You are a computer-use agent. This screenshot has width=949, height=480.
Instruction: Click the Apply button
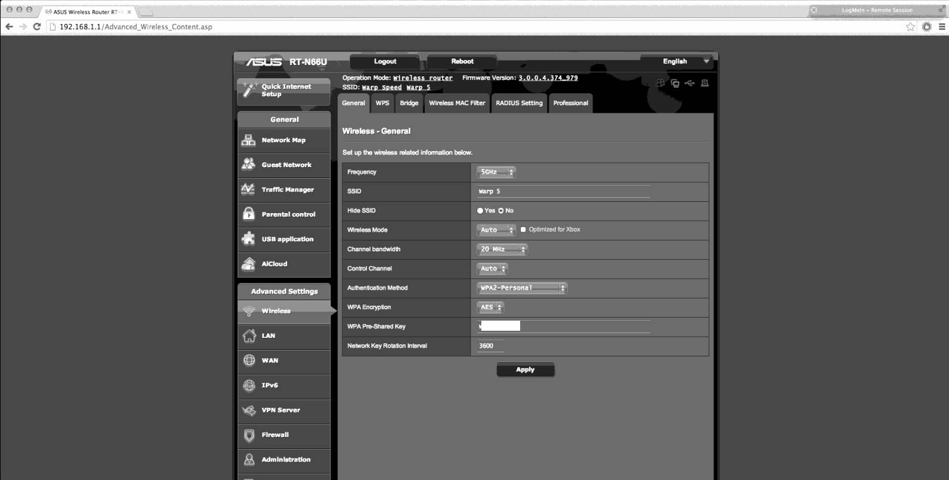tap(525, 370)
